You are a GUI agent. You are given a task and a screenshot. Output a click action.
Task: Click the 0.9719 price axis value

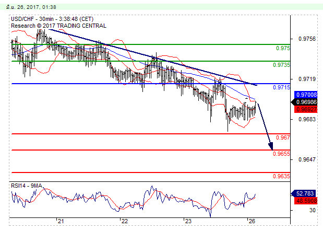[x=307, y=79]
